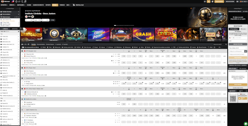Open the 21 game thumbnail
The height and width of the screenshot is (126, 248).
(76, 35)
